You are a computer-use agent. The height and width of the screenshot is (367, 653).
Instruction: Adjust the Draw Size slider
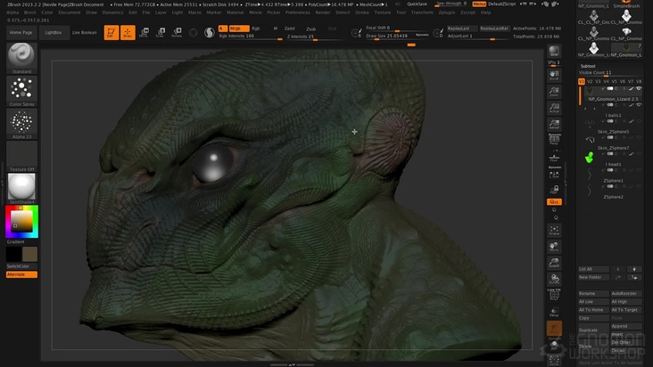[x=397, y=37]
